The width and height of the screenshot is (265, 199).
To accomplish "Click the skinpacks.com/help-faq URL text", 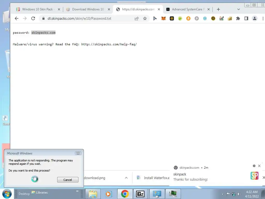I will click(x=109, y=44).
